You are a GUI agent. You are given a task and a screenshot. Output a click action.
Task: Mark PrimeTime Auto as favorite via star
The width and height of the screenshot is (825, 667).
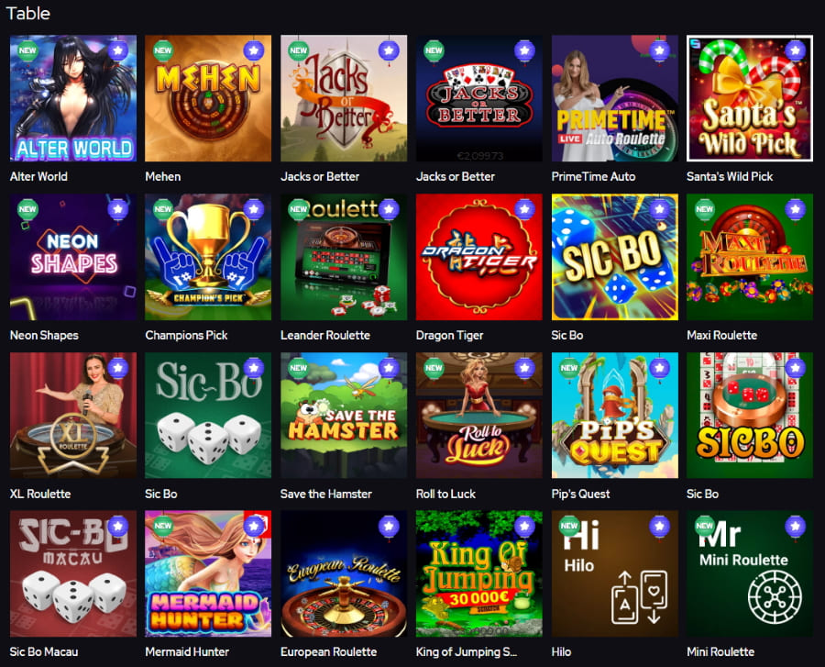659,50
